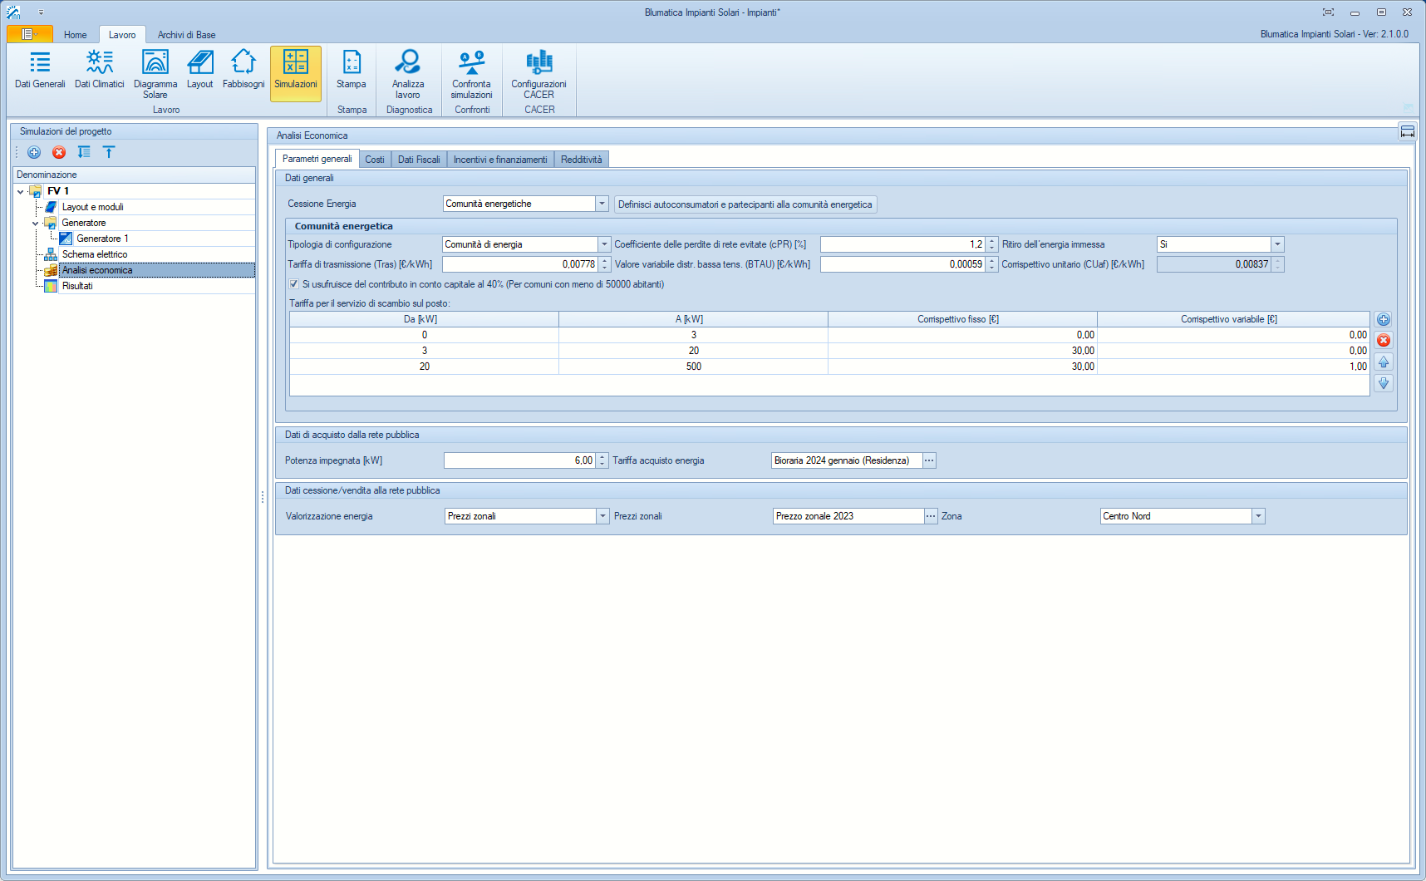The image size is (1426, 881).
Task: Collapse the FV 1 tree node
Action: (21, 191)
